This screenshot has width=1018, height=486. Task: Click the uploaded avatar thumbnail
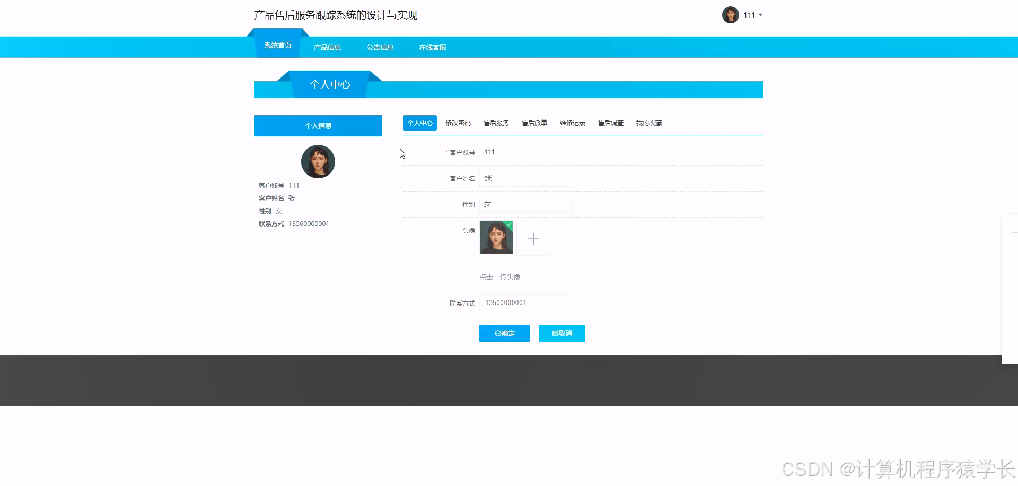[x=496, y=237]
